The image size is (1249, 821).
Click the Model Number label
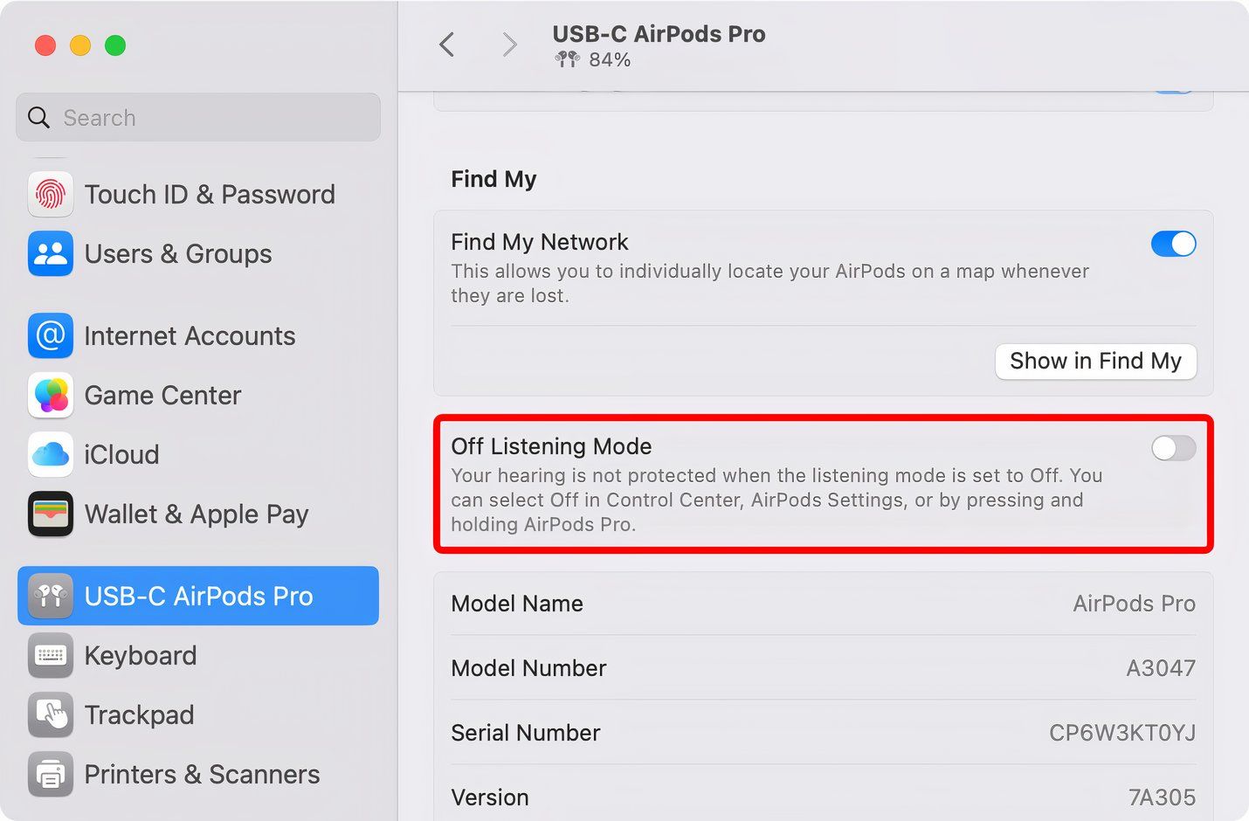(528, 668)
